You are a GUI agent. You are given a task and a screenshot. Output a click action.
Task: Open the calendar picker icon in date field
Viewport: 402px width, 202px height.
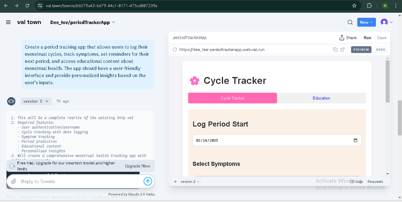[355, 140]
